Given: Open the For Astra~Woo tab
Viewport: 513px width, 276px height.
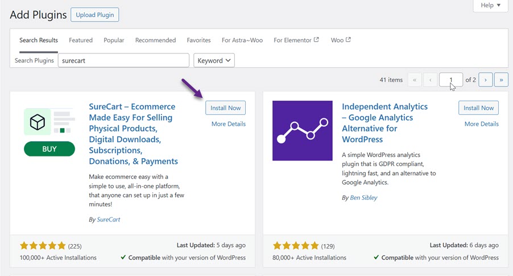Looking at the screenshot, I should pyautogui.click(x=242, y=40).
